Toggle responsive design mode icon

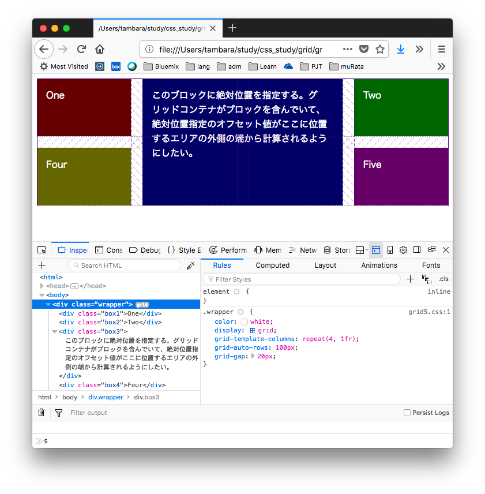click(390, 250)
